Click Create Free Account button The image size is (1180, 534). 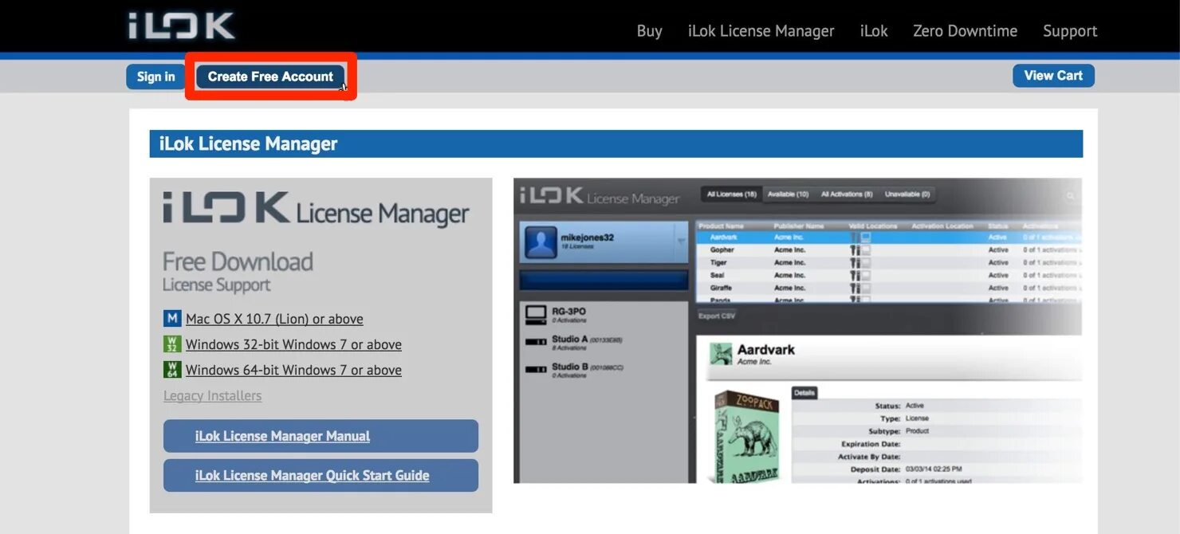270,77
